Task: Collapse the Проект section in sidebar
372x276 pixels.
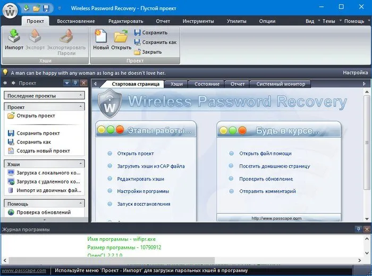Action: pyautogui.click(x=81, y=106)
